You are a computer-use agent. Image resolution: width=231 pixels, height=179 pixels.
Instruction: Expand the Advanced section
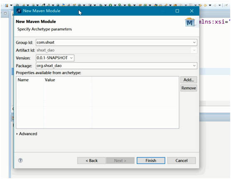coord(27,134)
